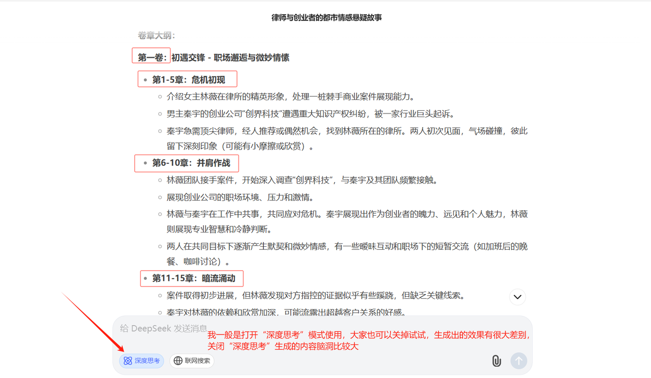Click the line 两人在共同目标下逐渐产生默契
651x378 pixels.
point(347,254)
